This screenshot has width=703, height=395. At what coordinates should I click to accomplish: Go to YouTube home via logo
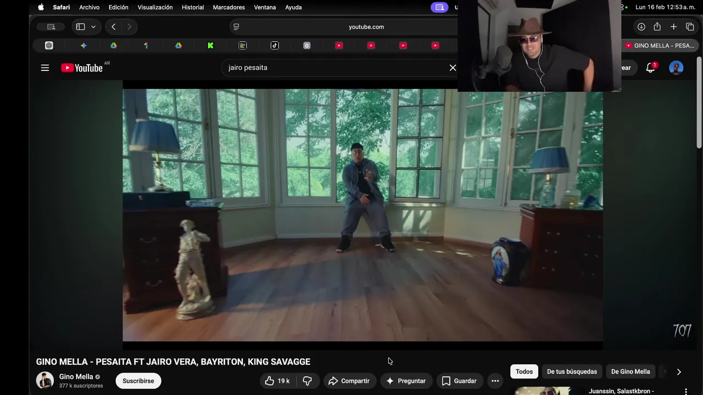82,67
